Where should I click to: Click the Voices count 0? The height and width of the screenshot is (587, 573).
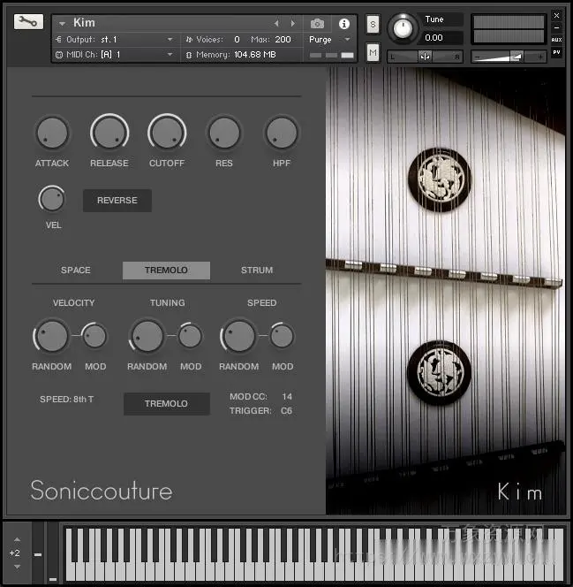237,39
